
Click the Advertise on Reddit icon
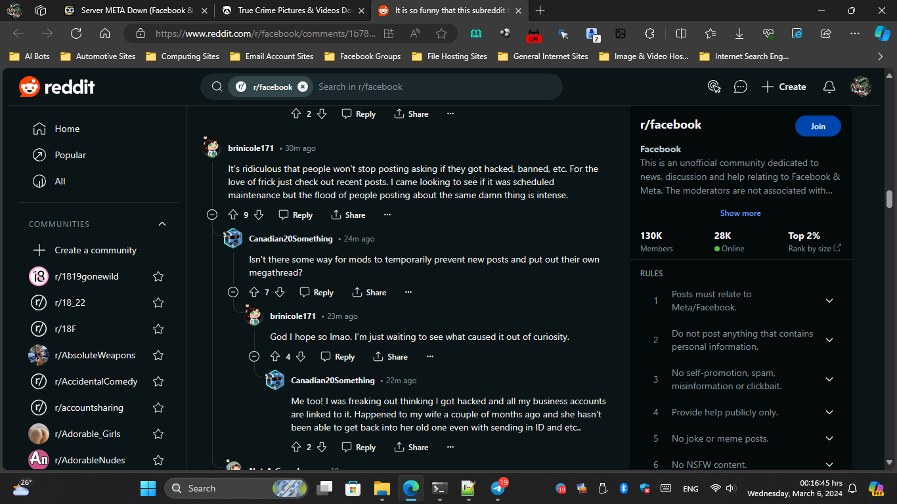[x=714, y=87]
